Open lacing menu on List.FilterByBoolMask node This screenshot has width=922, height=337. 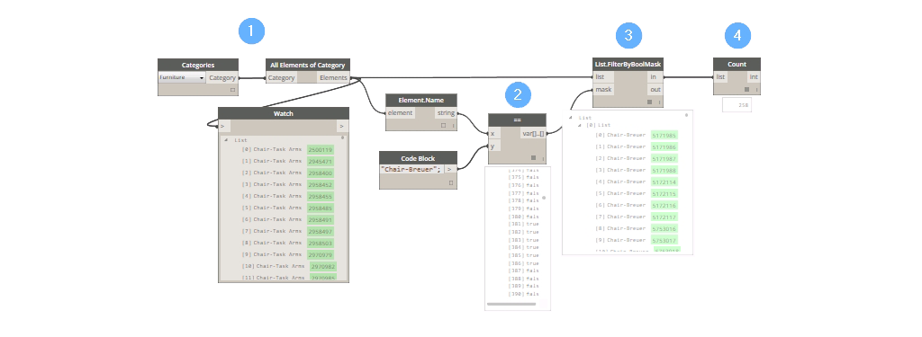coord(659,102)
